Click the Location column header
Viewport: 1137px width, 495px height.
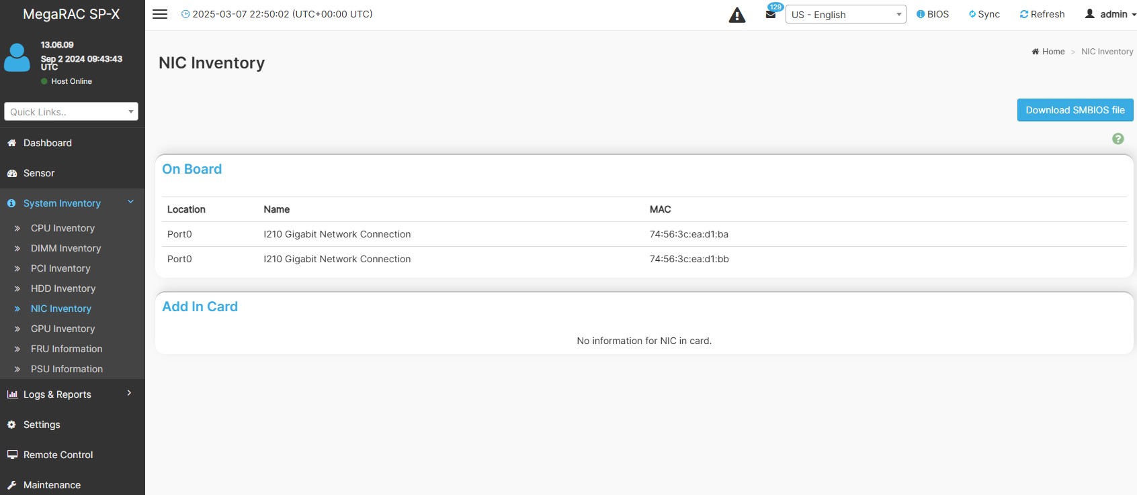186,209
